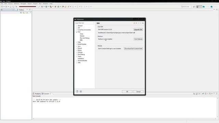Click the Collapse All icon in Outline panel
Image resolution: width=219 pixels, height=123 pixels.
(x=21, y=13)
